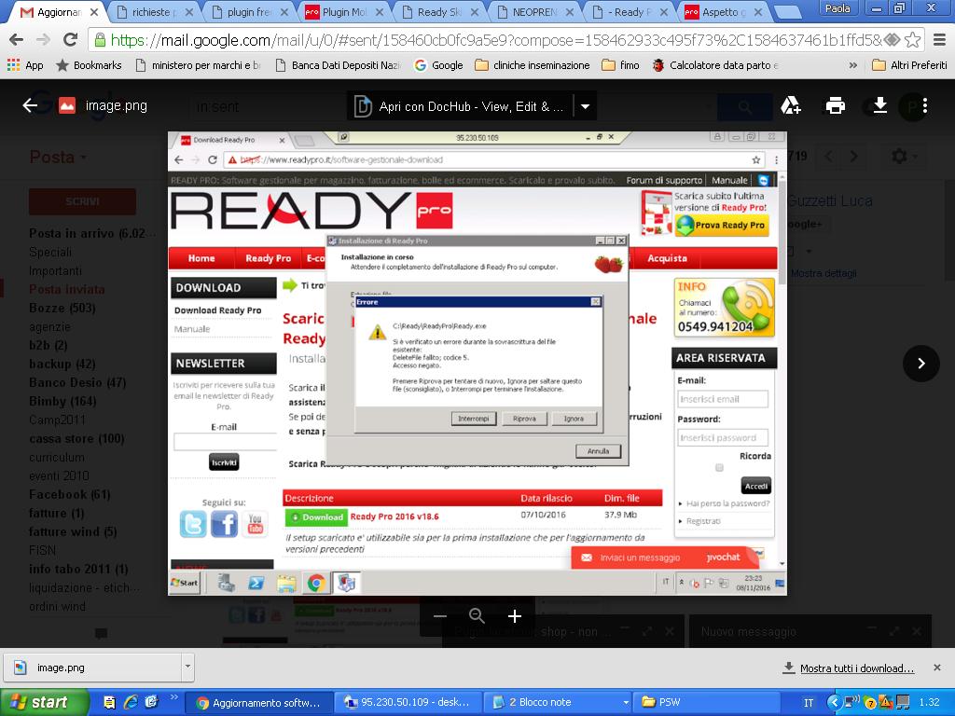Viewport: 955px width, 716px height.
Task: Click the address bar URL field
Action: pos(496,40)
